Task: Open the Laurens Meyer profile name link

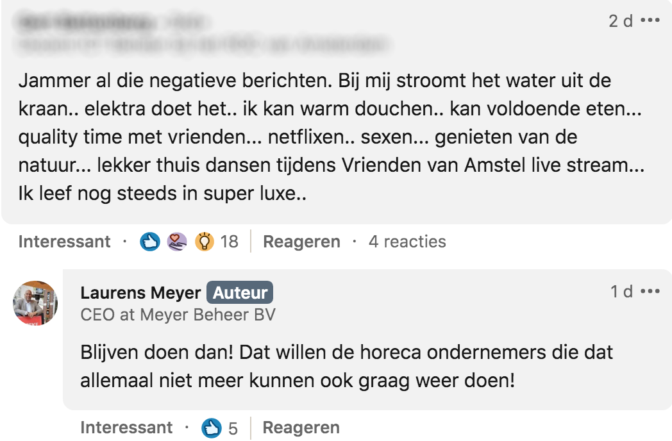Action: (x=140, y=293)
